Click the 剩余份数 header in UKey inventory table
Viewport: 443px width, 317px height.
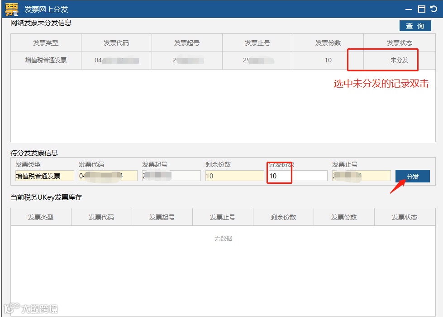click(x=283, y=217)
